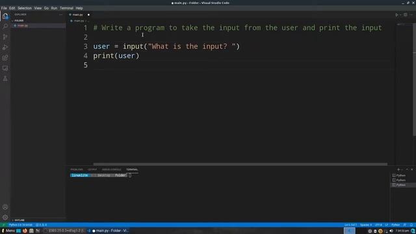Open the Accounts icon in the activity bar
Screen dimensions: 416x234
pos(5,207)
